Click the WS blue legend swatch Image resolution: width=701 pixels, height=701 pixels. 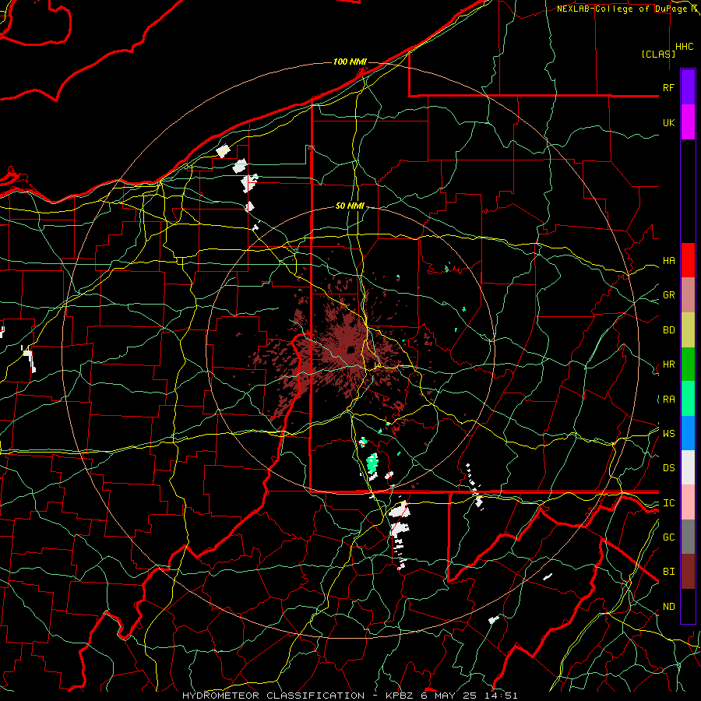click(x=688, y=433)
